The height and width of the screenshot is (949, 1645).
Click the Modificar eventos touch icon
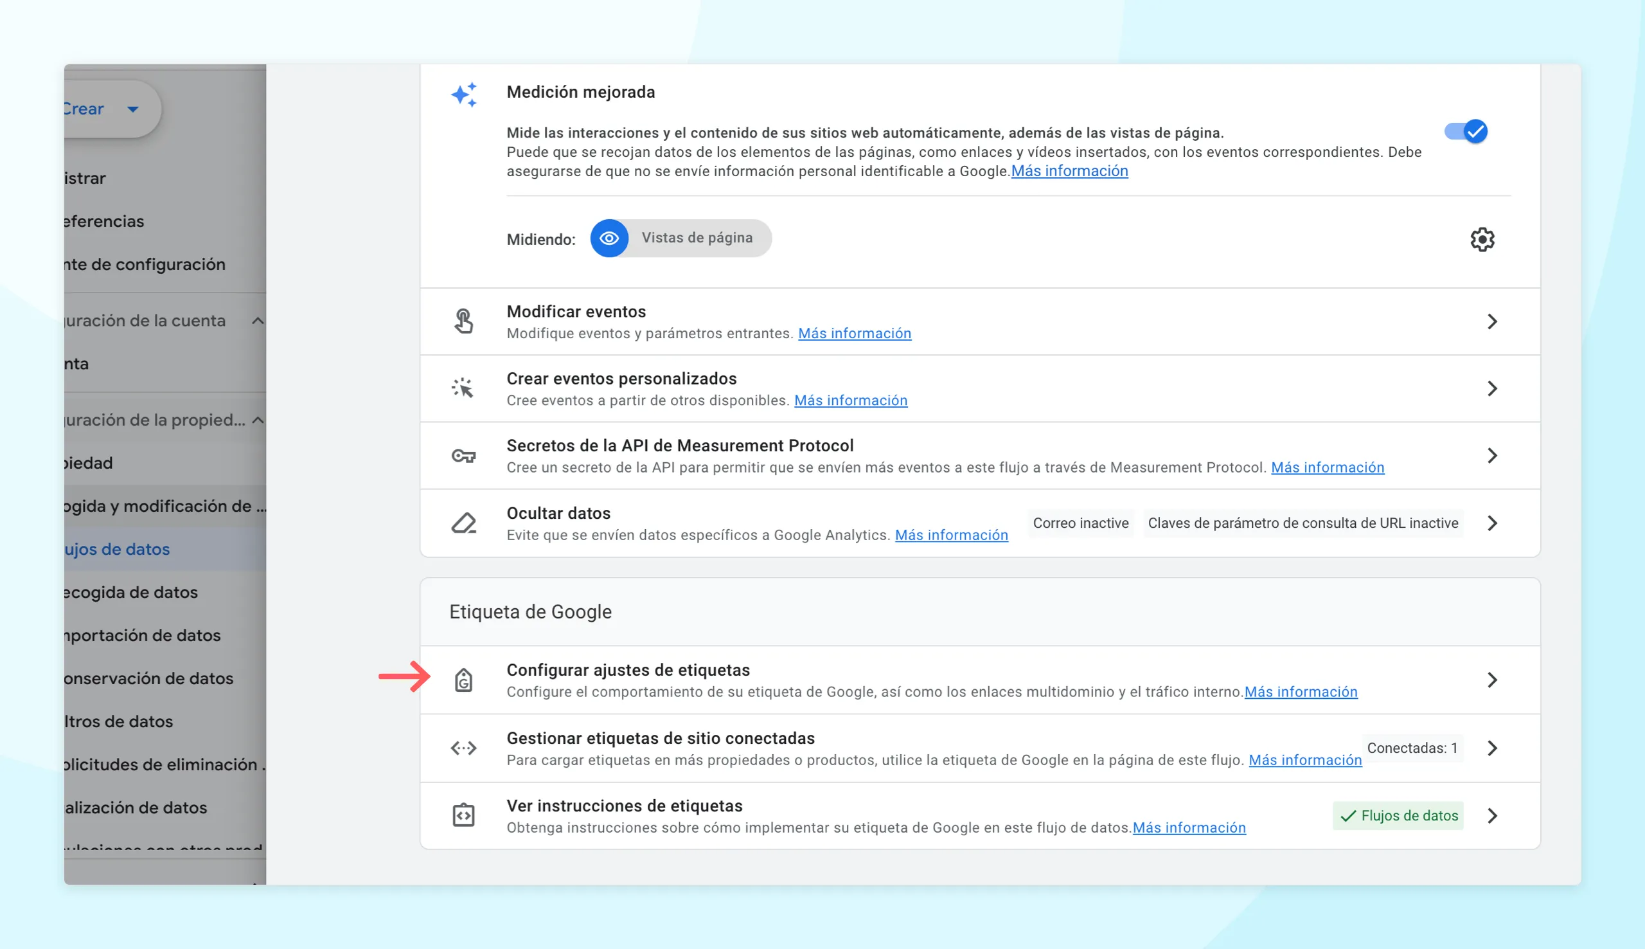464,321
